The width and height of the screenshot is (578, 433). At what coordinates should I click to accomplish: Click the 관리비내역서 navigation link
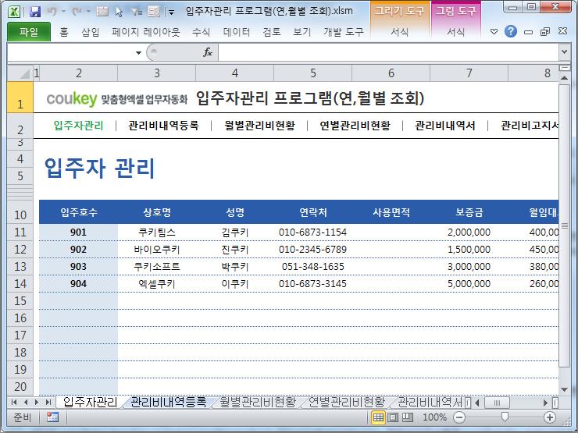(445, 126)
